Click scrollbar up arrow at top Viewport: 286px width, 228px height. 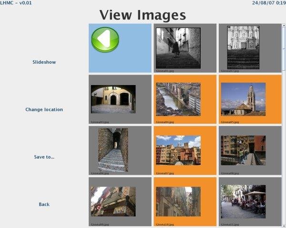(284, 26)
